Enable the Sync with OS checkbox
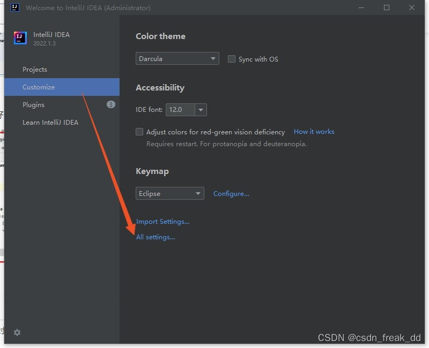Image resolution: width=429 pixels, height=348 pixels. coord(232,59)
